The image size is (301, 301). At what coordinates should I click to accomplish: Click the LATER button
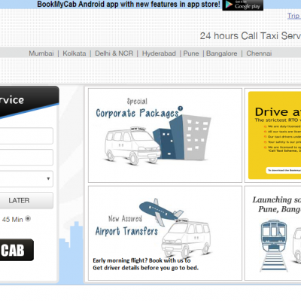click(x=26, y=200)
